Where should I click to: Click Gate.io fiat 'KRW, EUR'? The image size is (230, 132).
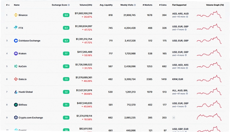click(178, 79)
